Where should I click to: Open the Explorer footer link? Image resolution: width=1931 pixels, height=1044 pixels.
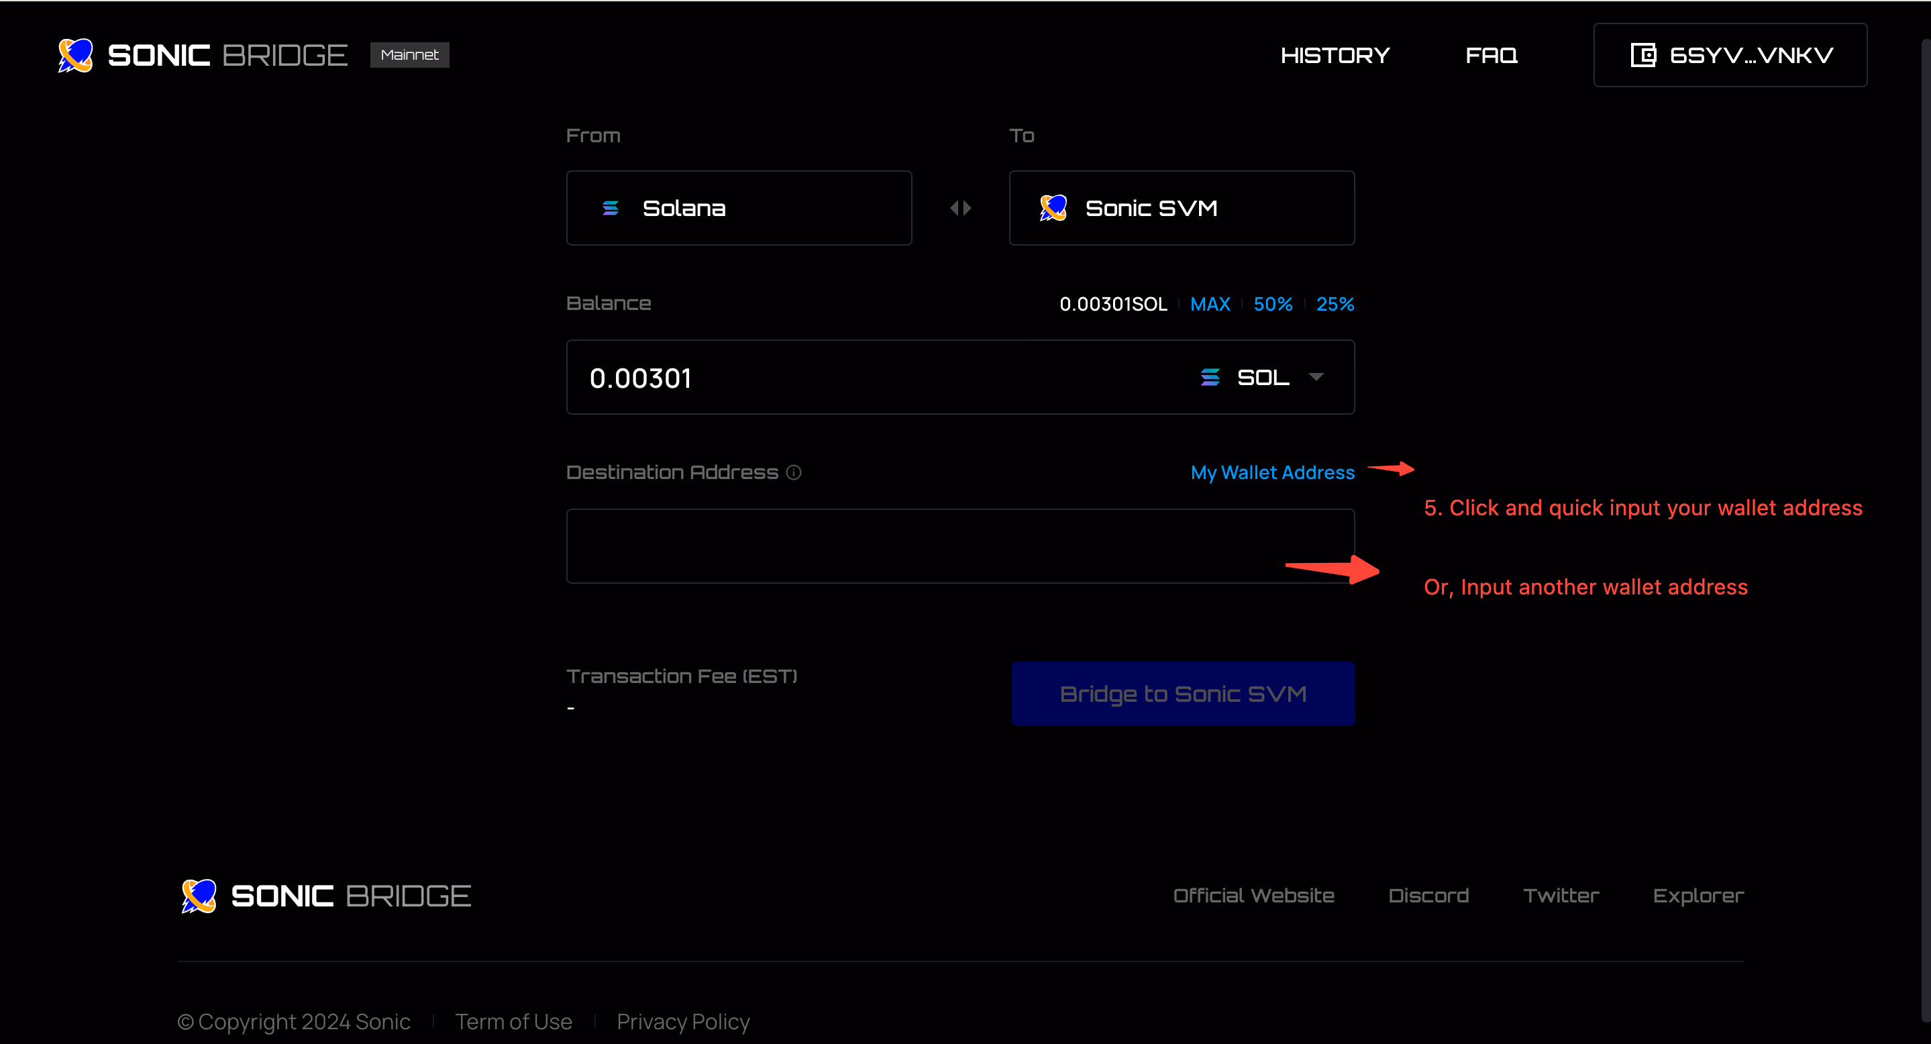1698,896
